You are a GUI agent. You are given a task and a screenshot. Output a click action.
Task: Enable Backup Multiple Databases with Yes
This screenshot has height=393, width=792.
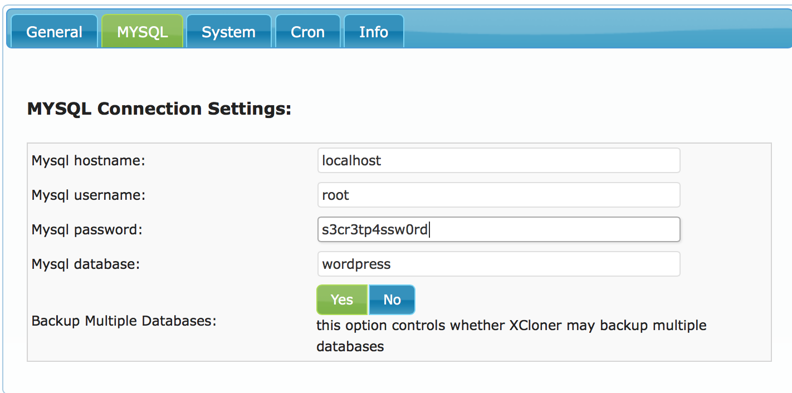pyautogui.click(x=341, y=300)
